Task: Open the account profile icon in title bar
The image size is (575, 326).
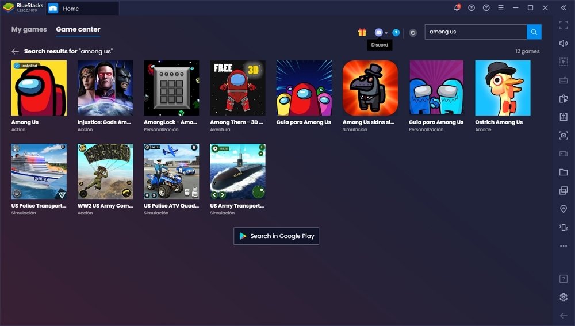Action: (471, 7)
